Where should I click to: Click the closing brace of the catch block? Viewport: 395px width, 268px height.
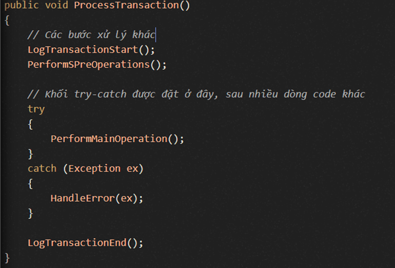30,213
